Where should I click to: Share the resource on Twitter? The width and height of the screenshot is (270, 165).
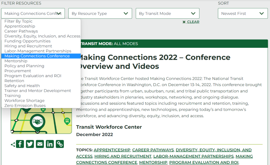(30, 144)
